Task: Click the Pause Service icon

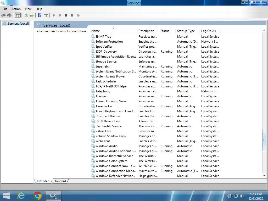Action: [72, 15]
